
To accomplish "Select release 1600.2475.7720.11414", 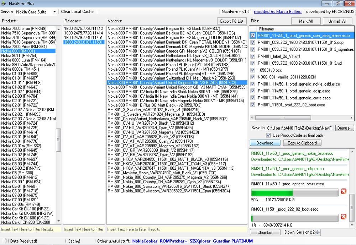I will (x=83, y=33).
